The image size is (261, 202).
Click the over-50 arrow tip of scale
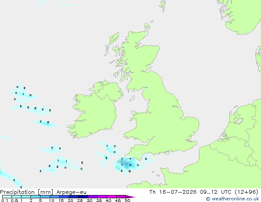(x=130, y=197)
